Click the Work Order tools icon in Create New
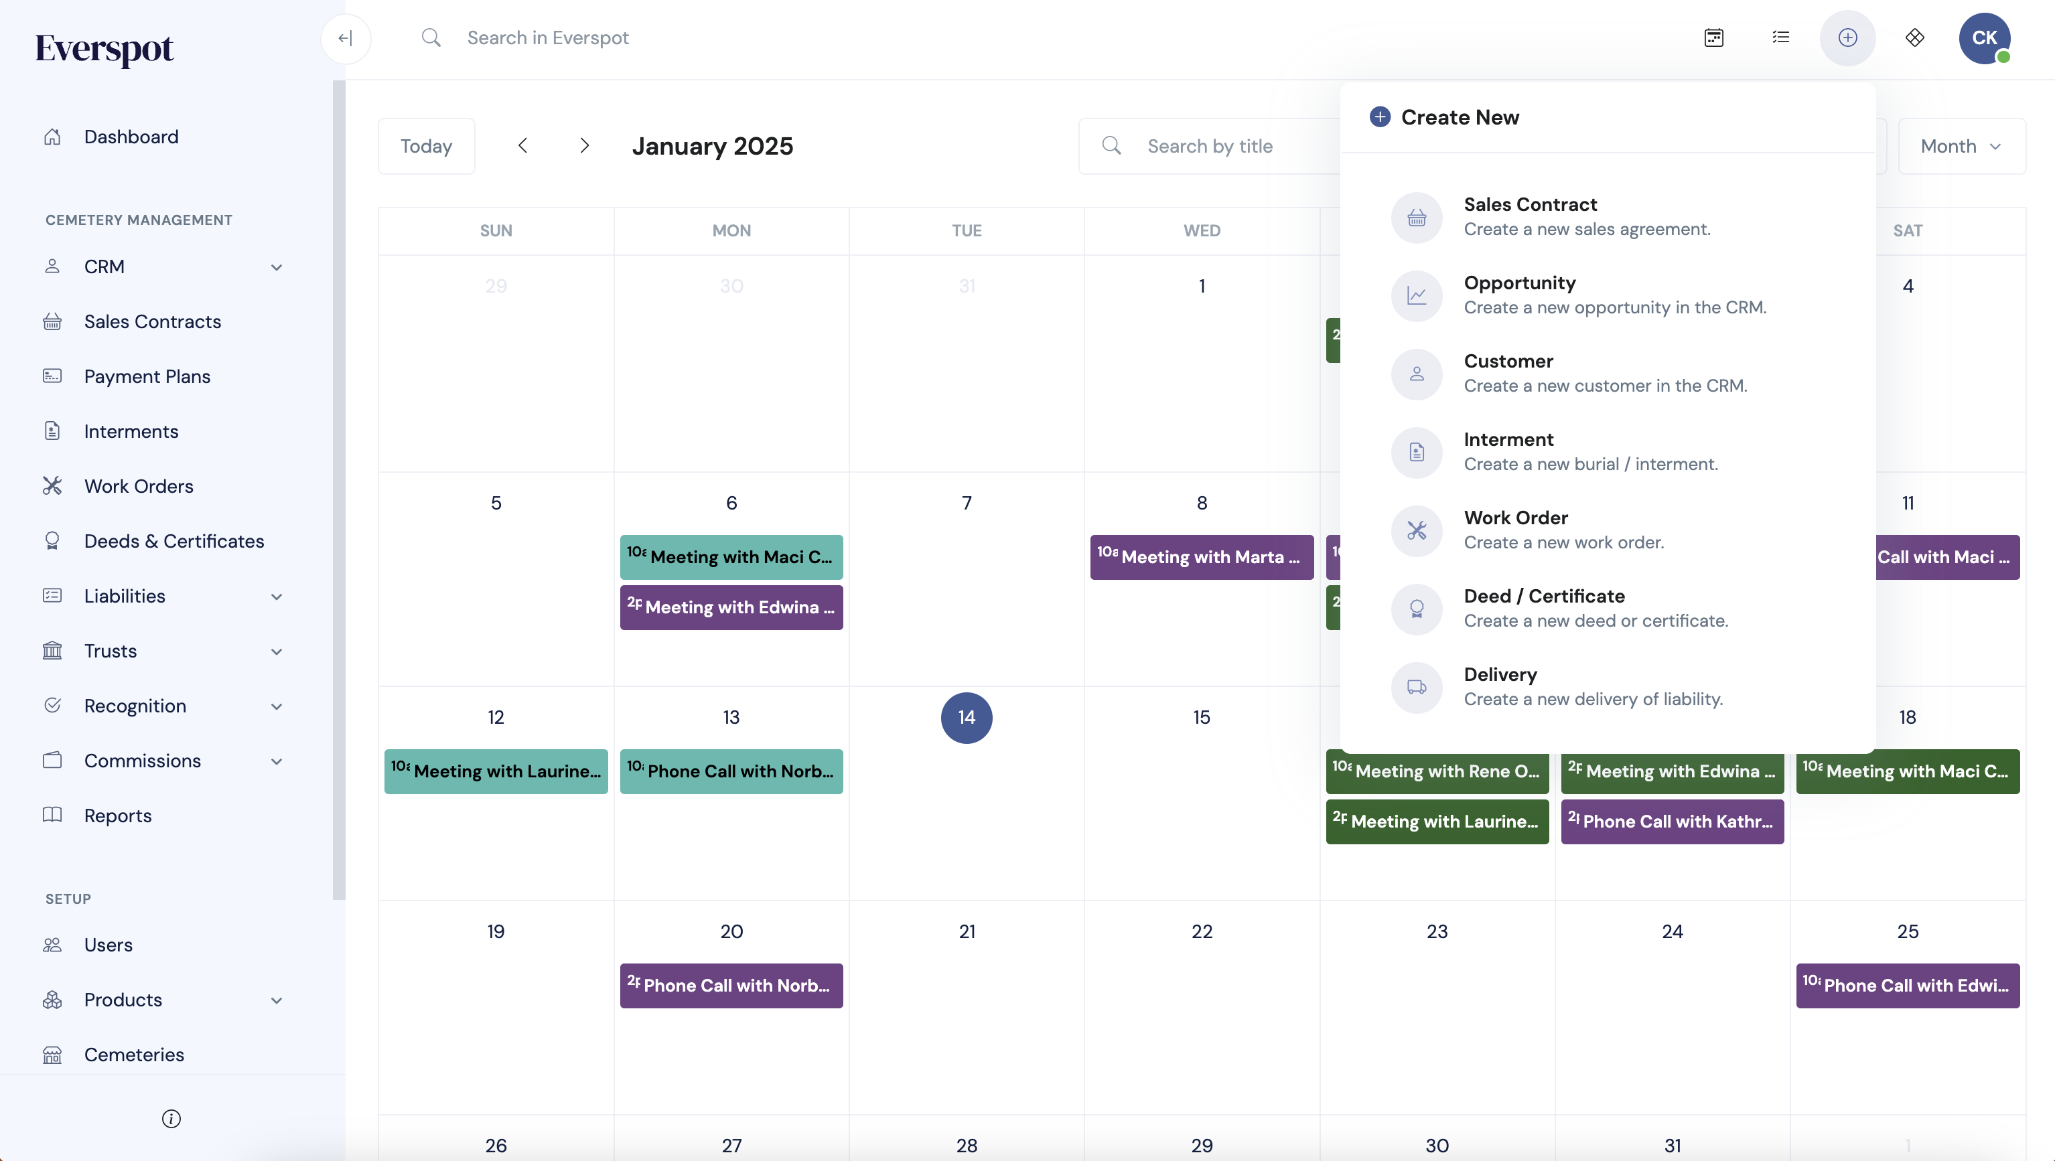 pos(1417,530)
